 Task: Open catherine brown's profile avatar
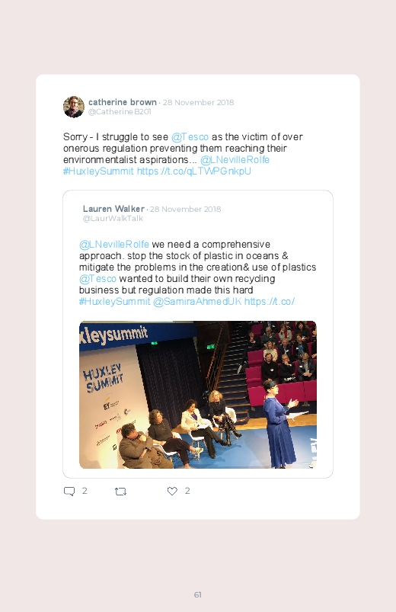pyautogui.click(x=74, y=107)
